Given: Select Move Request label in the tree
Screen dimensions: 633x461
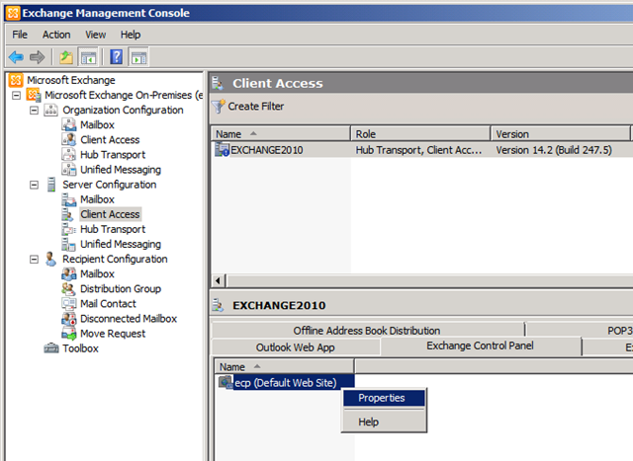Looking at the screenshot, I should click(x=113, y=334).
